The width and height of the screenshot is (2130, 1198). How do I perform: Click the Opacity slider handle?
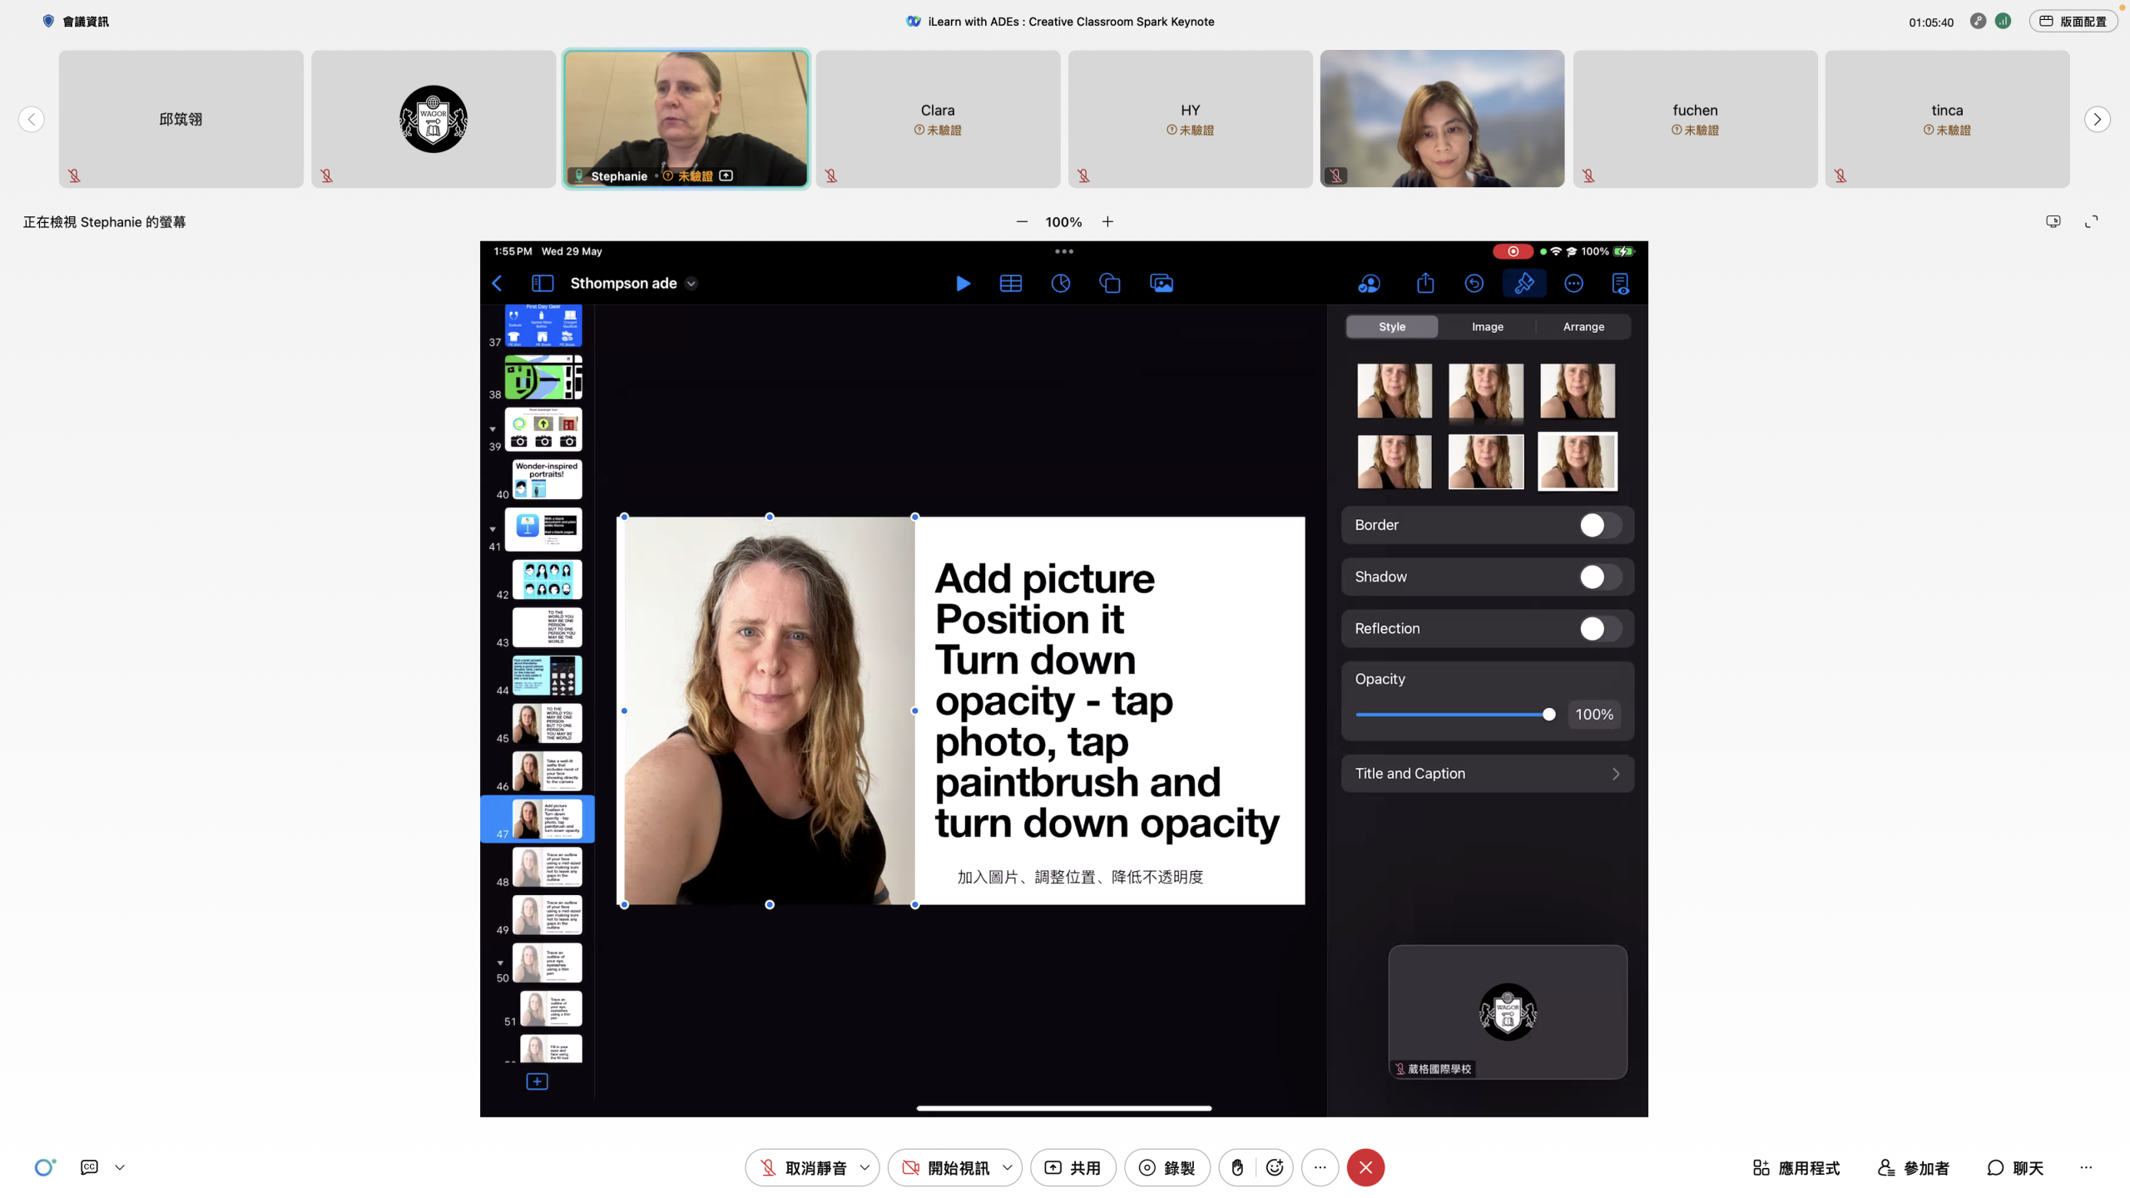pyautogui.click(x=1548, y=715)
